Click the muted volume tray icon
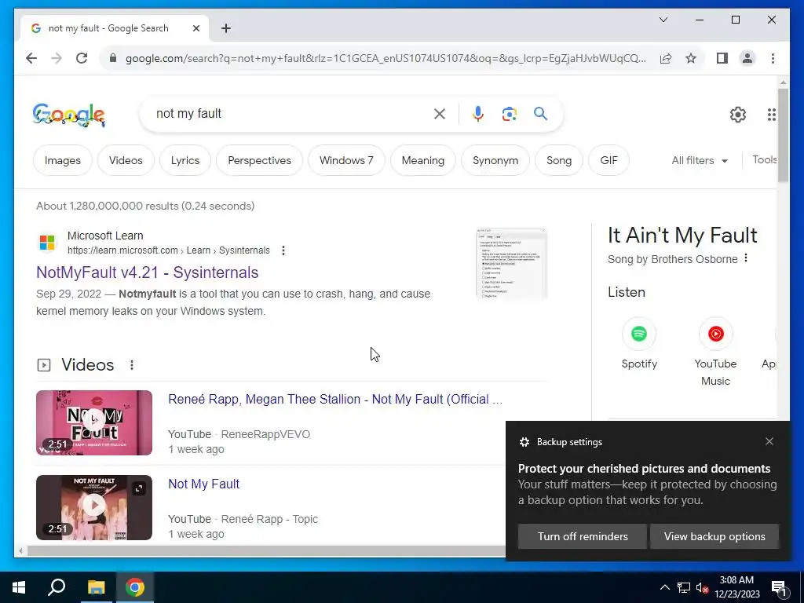The width and height of the screenshot is (804, 603). (x=702, y=587)
